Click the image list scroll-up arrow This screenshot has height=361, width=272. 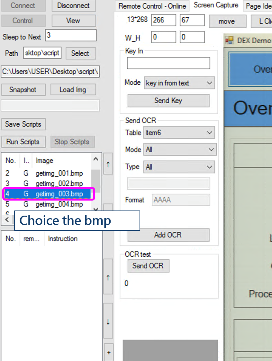pos(95,159)
